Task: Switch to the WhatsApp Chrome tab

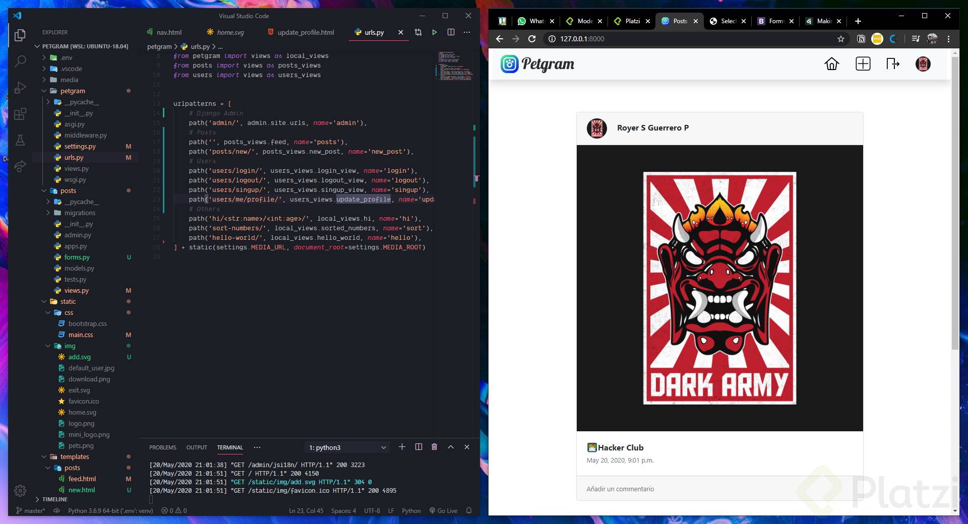Action: tap(535, 21)
